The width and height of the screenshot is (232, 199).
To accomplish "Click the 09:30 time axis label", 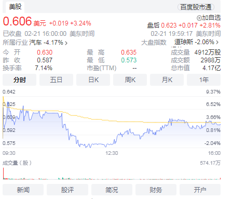I will 9,153.
